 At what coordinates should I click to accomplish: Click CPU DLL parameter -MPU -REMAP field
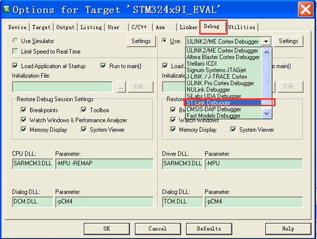click(104, 163)
